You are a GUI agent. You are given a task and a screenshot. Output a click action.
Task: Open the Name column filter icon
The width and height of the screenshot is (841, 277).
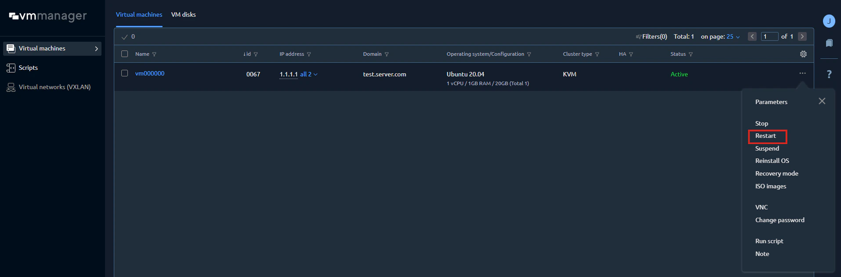(154, 54)
